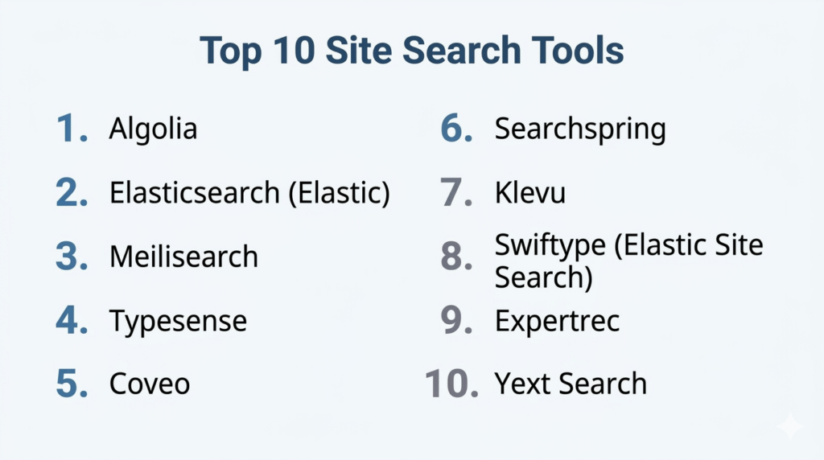Click the "Top 10 Site Search Tools" heading
Screen dimensions: 824x460
[x=411, y=51]
